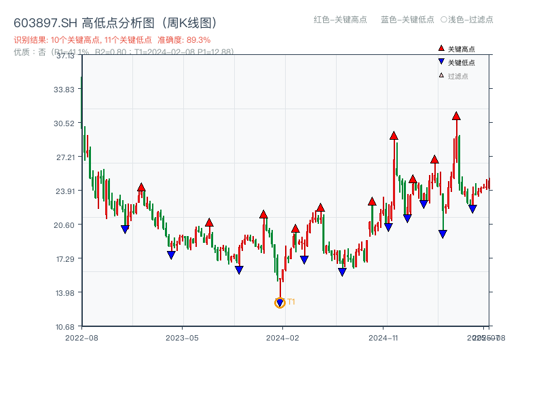Click the 20.60 y-axis label

click(64, 225)
